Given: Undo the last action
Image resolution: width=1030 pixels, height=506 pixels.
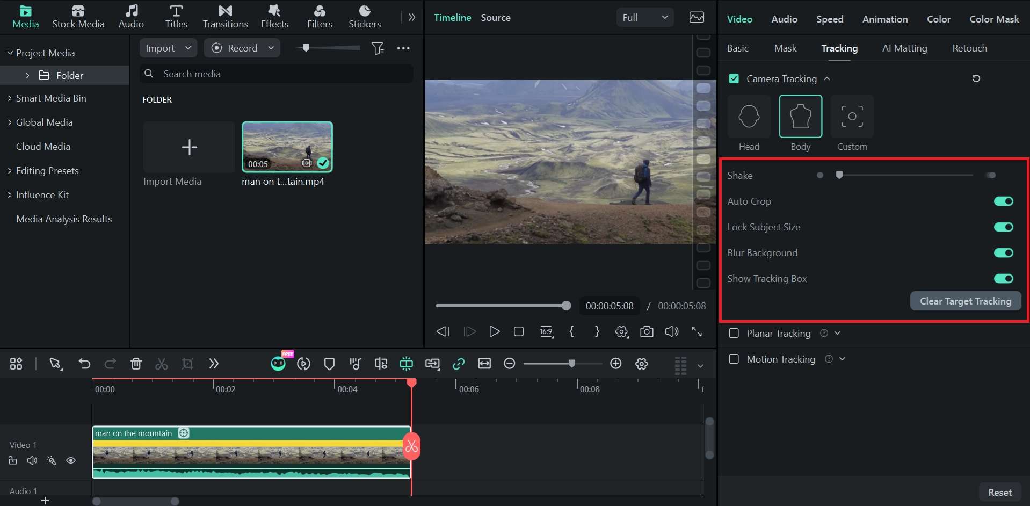Looking at the screenshot, I should 84,364.
